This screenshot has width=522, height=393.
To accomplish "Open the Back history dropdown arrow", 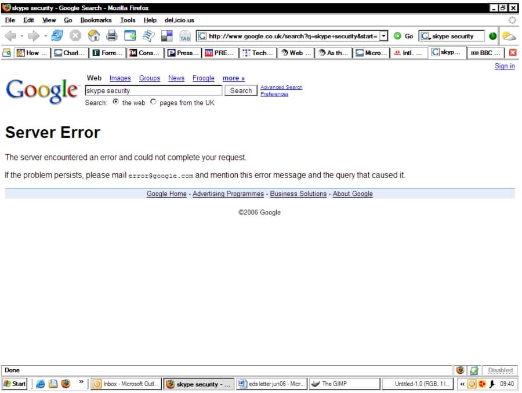I will pos(21,36).
